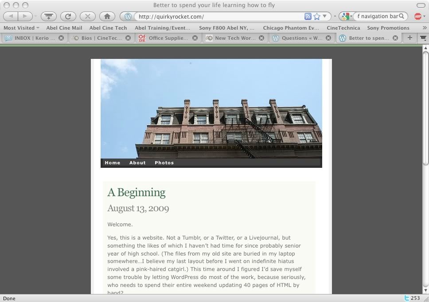Click the RSS feed icon in address bar
Viewport: 429px width, 302px height.
pyautogui.click(x=308, y=16)
